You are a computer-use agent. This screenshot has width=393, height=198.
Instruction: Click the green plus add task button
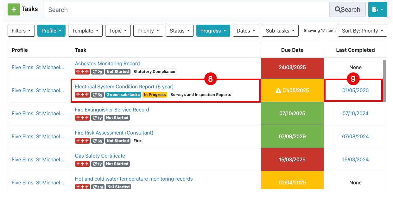point(14,9)
